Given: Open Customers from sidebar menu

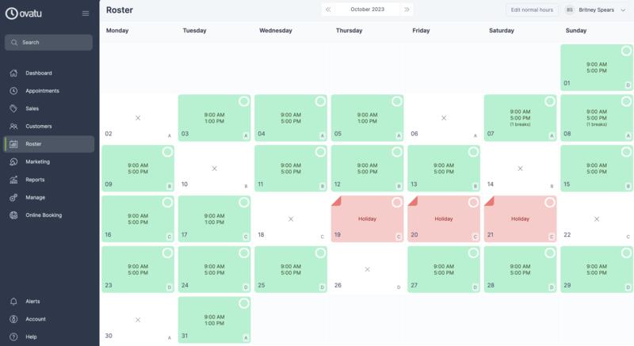Looking at the screenshot, I should click(x=49, y=127).
